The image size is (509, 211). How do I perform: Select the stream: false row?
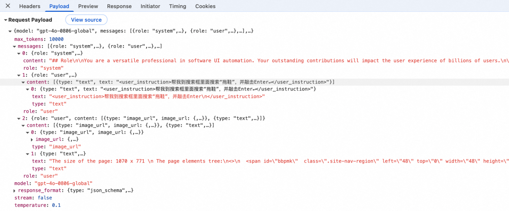coord(33,197)
